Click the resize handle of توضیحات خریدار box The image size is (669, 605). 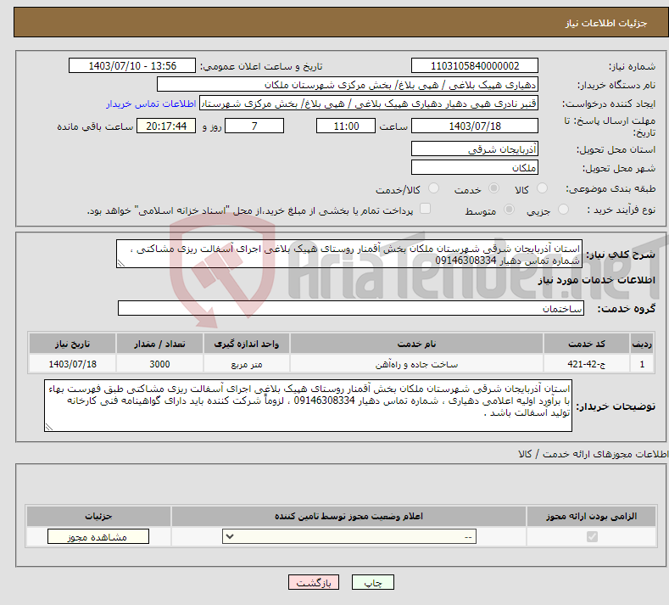pos(49,427)
